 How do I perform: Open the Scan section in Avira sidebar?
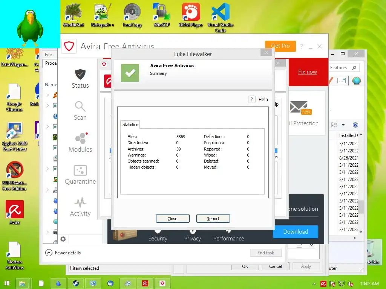(80, 111)
